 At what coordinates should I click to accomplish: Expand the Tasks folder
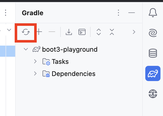[x=35, y=61]
